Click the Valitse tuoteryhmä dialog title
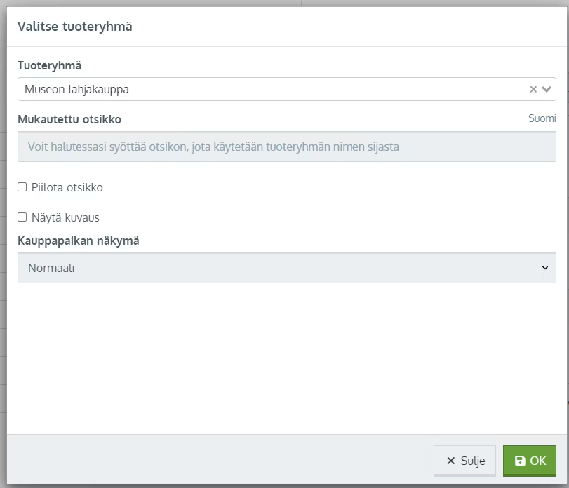The width and height of the screenshot is (569, 488). [x=75, y=27]
